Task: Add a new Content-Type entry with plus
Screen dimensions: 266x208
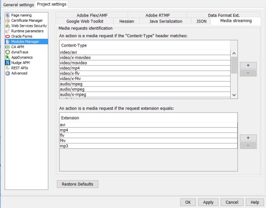Action: pos(248,65)
